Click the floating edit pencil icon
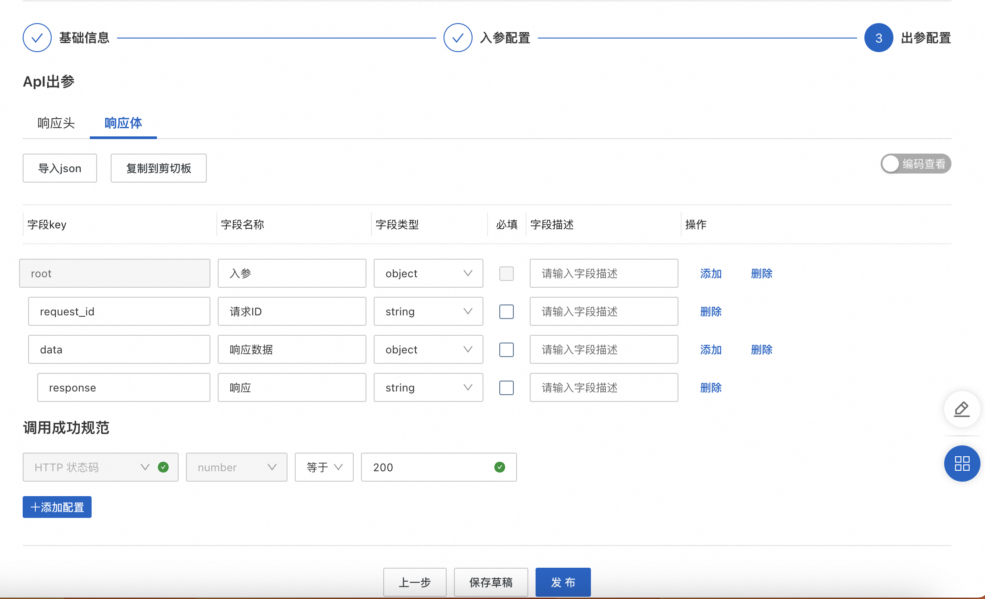985x599 pixels. click(961, 409)
